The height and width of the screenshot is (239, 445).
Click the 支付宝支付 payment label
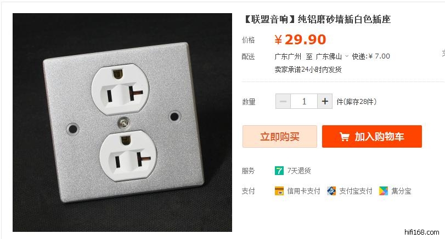tap(356, 191)
